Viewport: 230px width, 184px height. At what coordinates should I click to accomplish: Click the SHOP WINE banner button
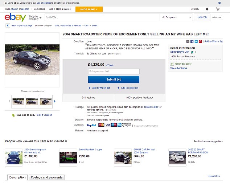click(89, 9)
